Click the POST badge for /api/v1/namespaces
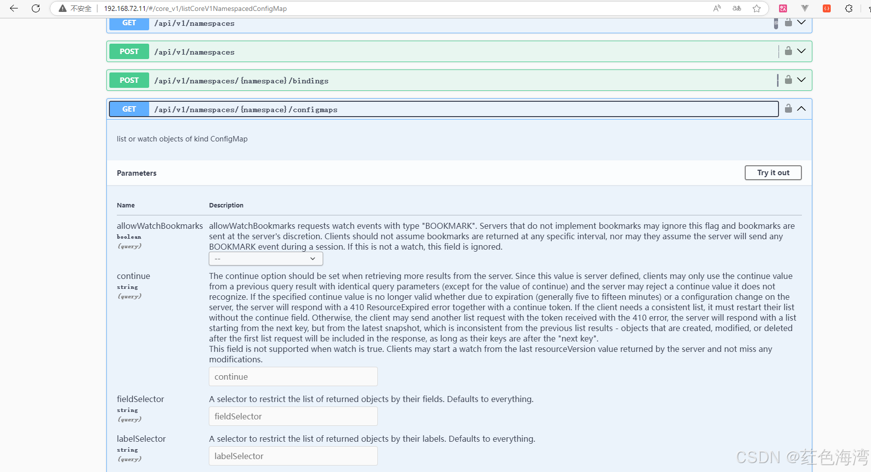 pos(129,52)
